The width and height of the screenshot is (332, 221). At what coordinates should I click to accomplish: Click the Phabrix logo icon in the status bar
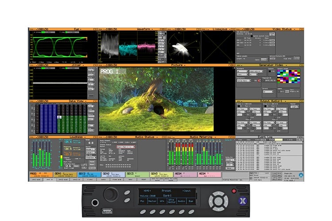[x=301, y=175]
